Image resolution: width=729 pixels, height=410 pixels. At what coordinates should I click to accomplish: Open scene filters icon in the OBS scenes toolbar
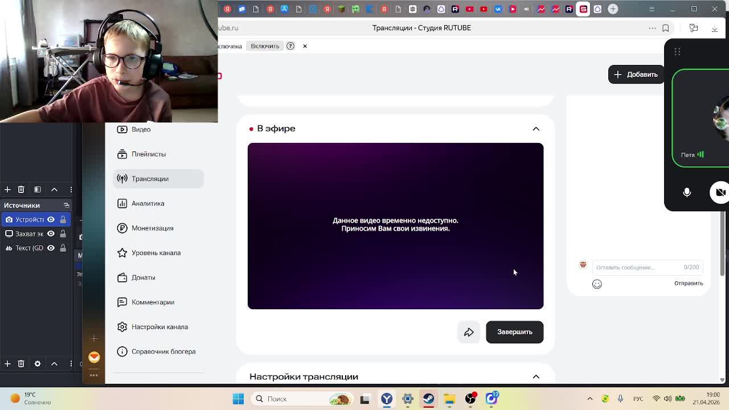click(x=38, y=190)
